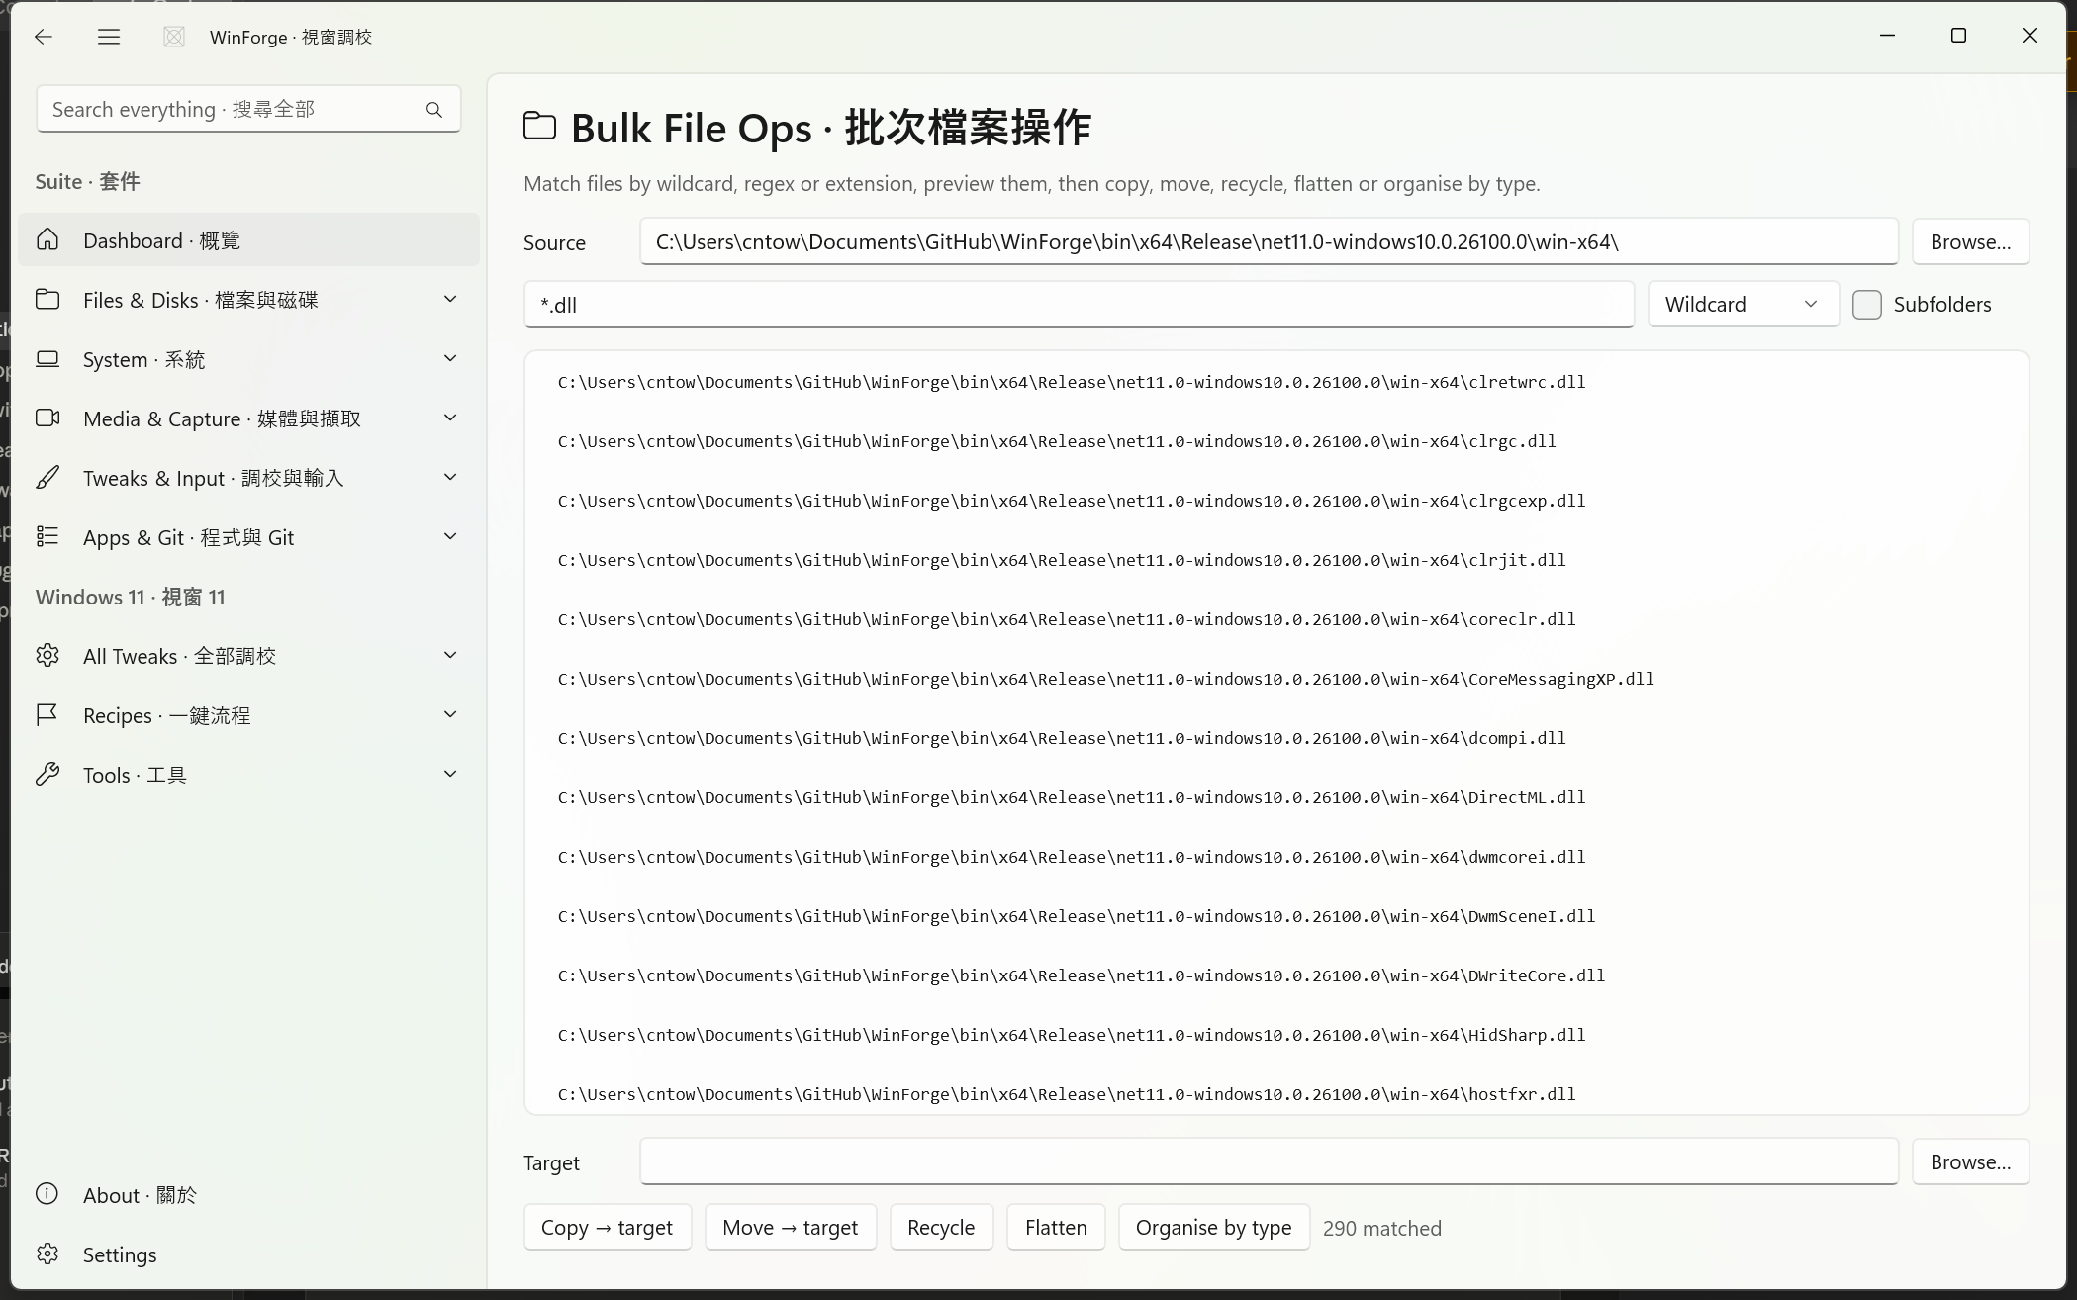Open the Wildcard match mode dropdown
The width and height of the screenshot is (2077, 1300).
1743,305
